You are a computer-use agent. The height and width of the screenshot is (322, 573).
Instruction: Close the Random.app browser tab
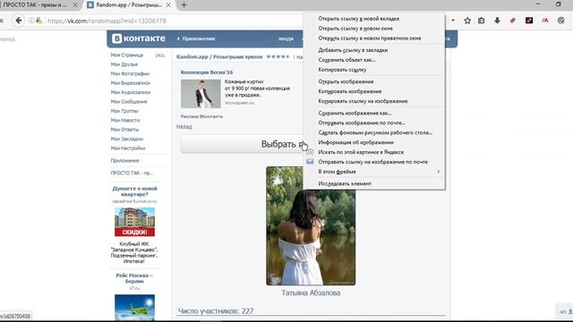(168, 5)
